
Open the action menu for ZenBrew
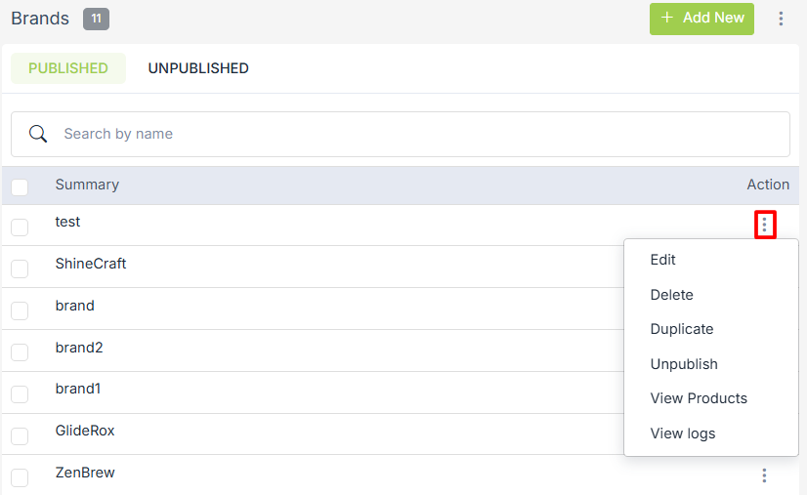pos(764,475)
